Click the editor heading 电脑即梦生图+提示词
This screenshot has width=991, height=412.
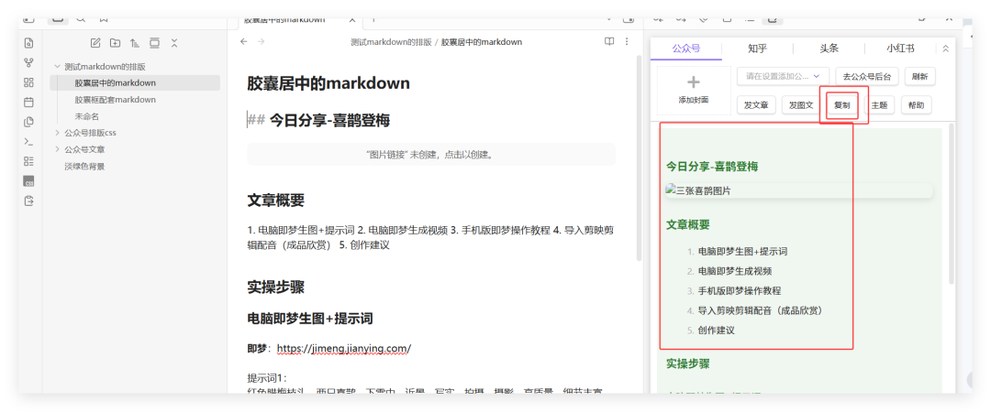pyautogui.click(x=310, y=319)
